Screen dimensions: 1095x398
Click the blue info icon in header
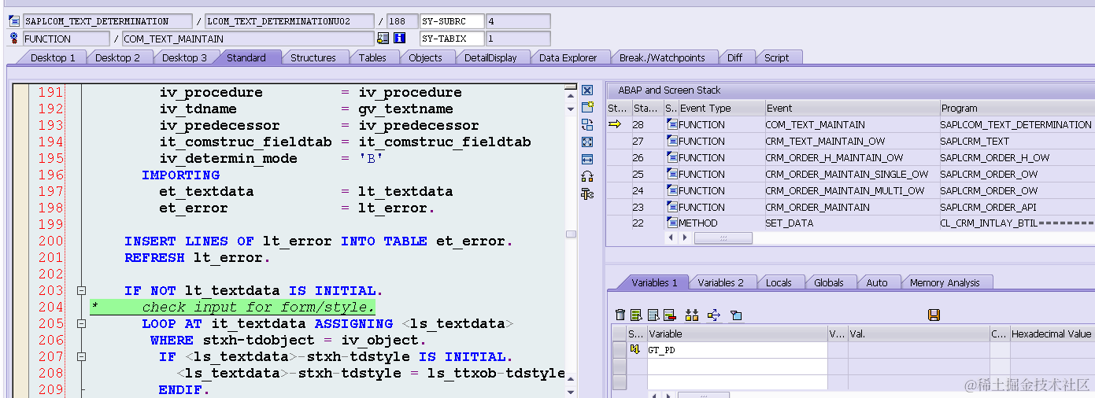[x=399, y=39]
